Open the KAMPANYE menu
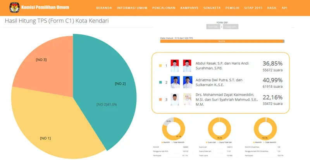 [x=189, y=8]
